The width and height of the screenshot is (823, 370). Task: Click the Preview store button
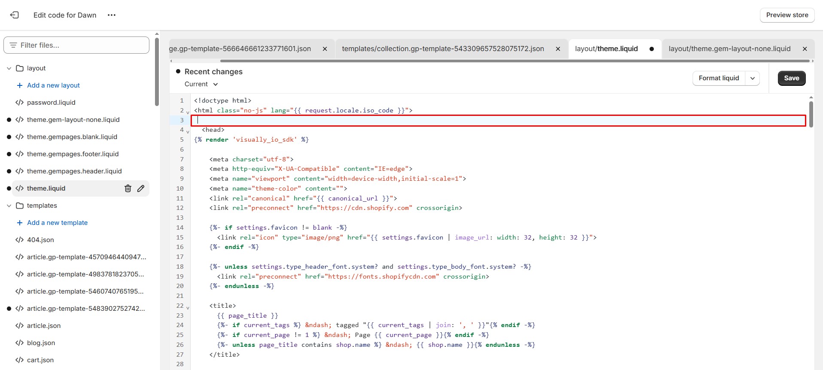(x=787, y=15)
